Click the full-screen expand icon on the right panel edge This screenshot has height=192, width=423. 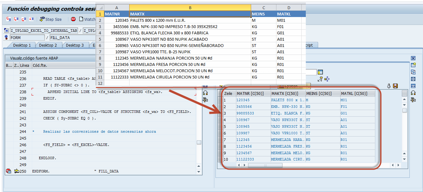point(413,79)
